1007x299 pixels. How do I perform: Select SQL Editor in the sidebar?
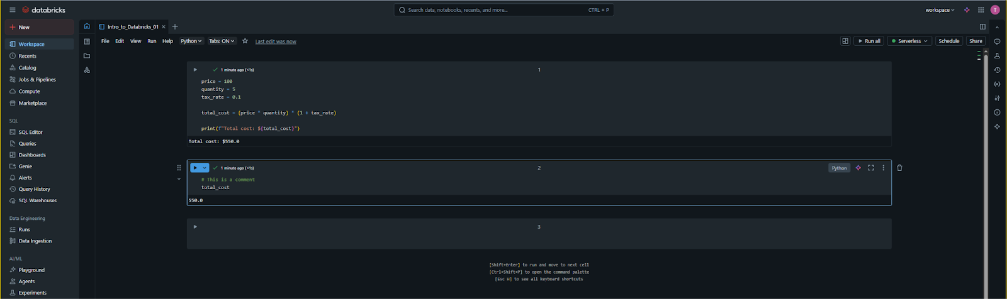click(30, 132)
